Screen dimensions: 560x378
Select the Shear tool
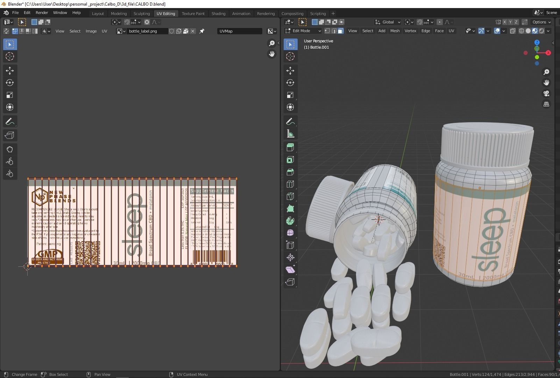290,269
